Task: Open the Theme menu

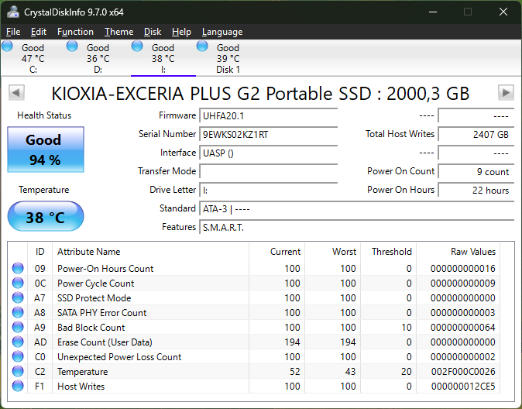Action: coord(118,32)
